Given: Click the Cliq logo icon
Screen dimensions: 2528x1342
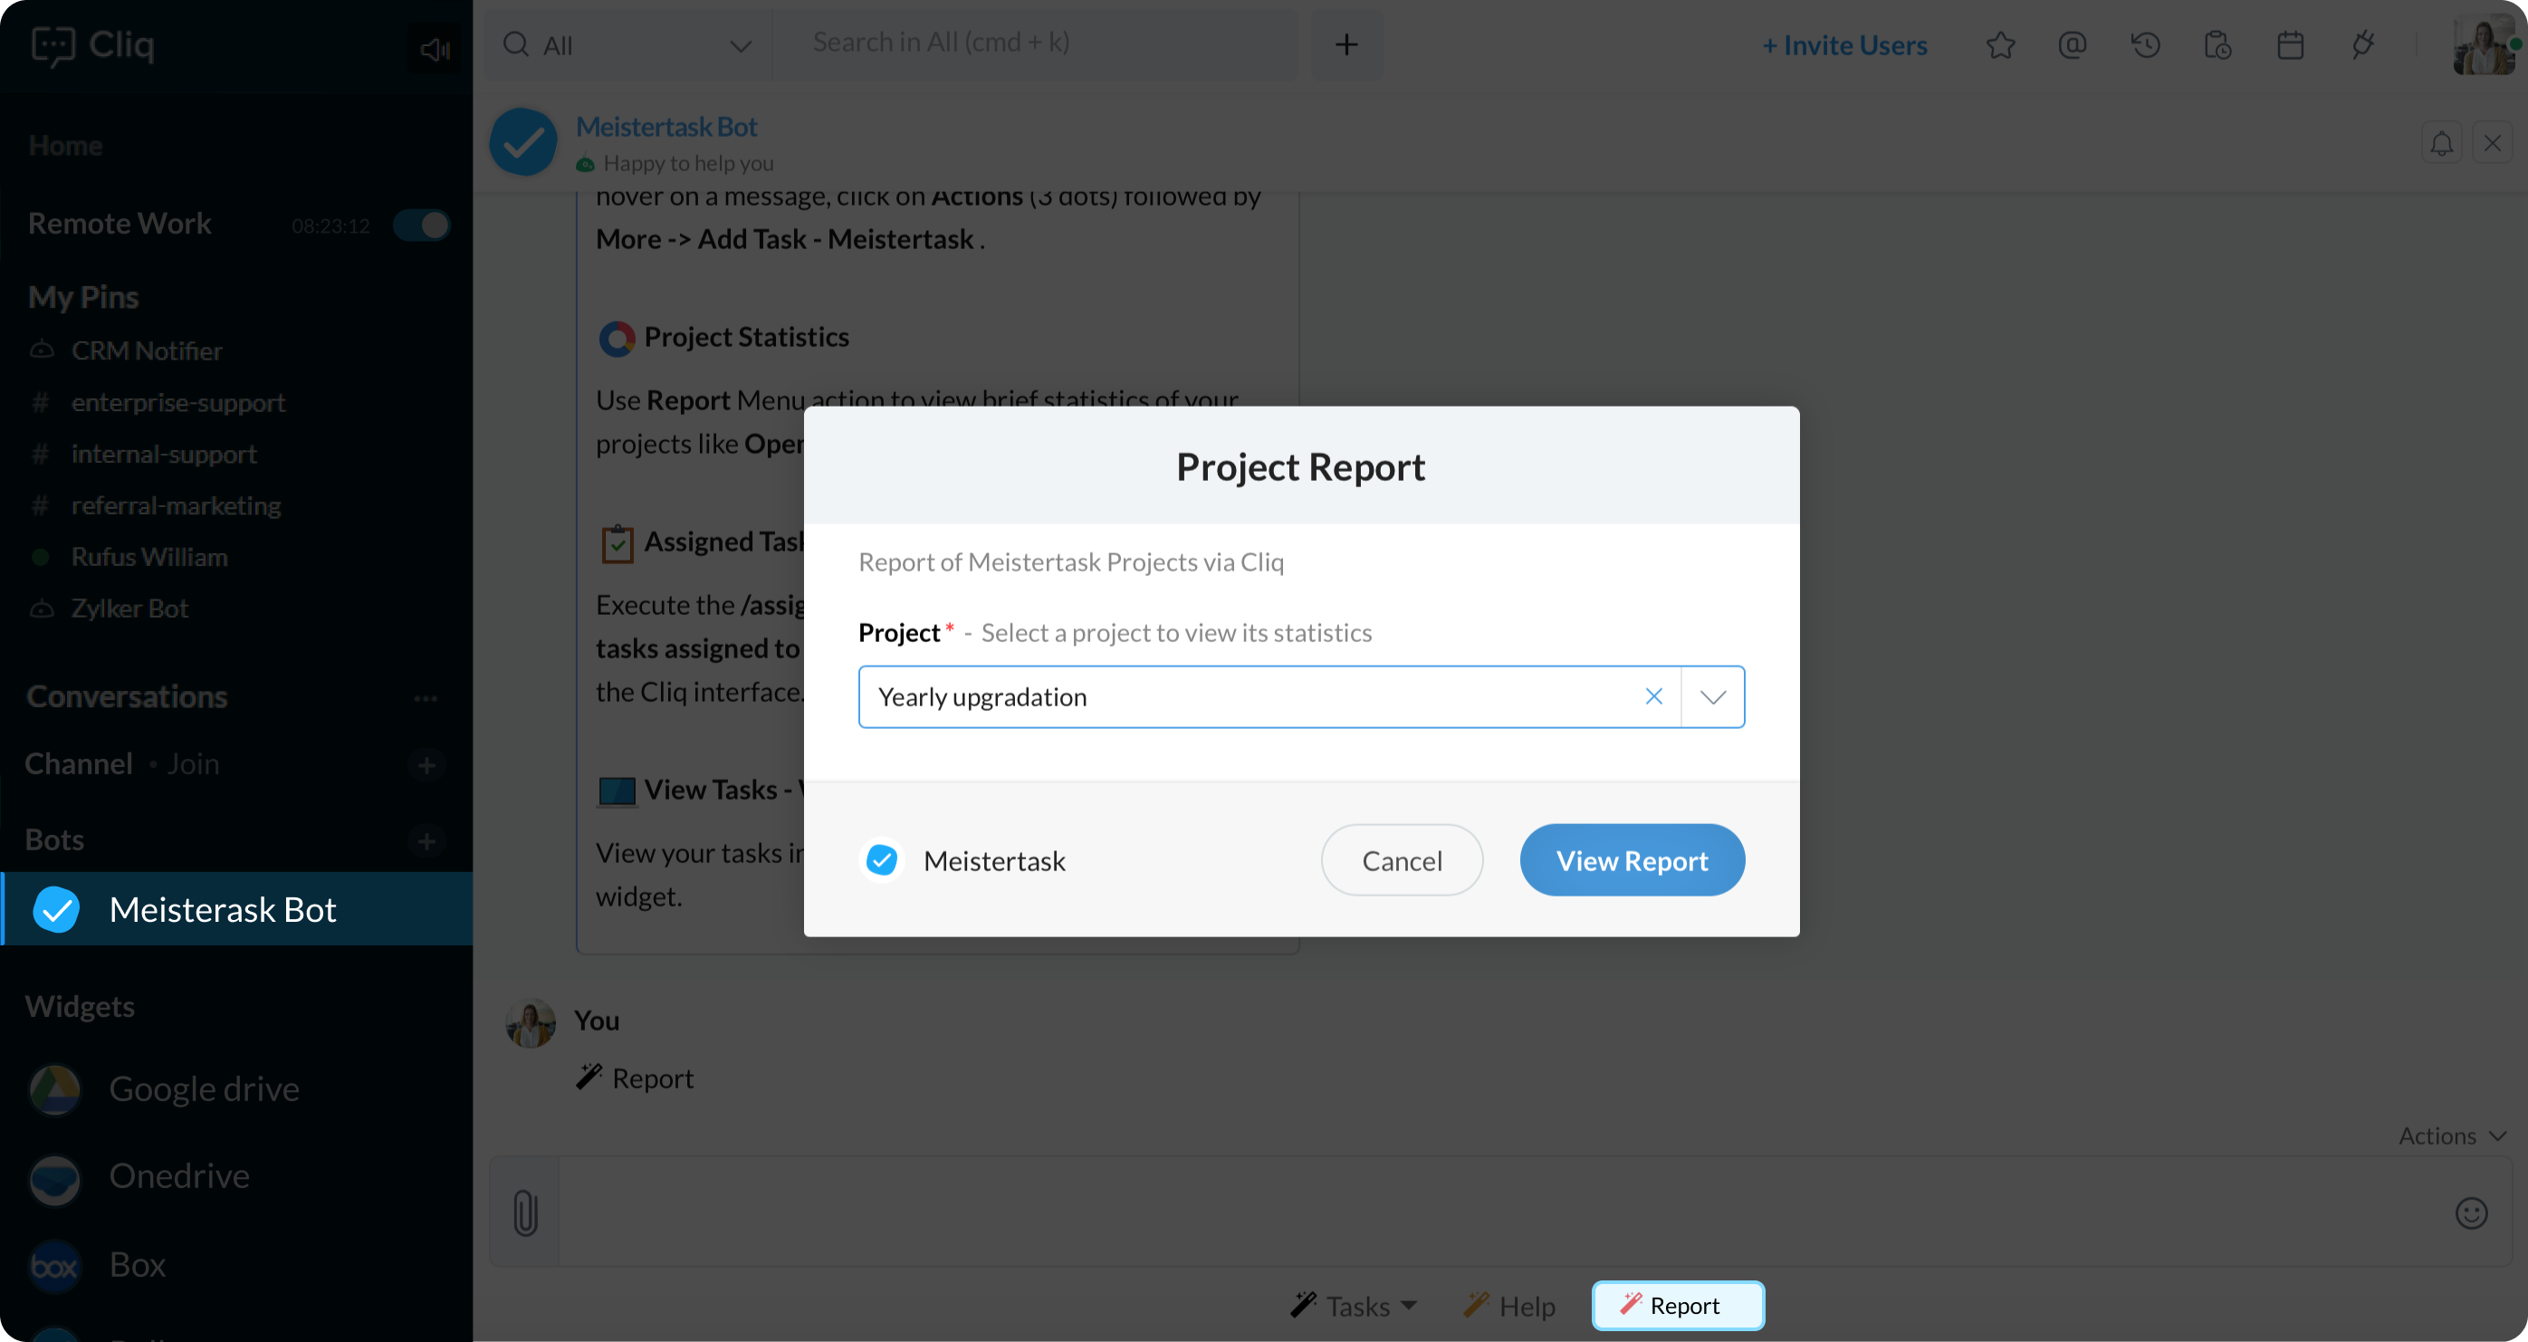Looking at the screenshot, I should tap(53, 45).
